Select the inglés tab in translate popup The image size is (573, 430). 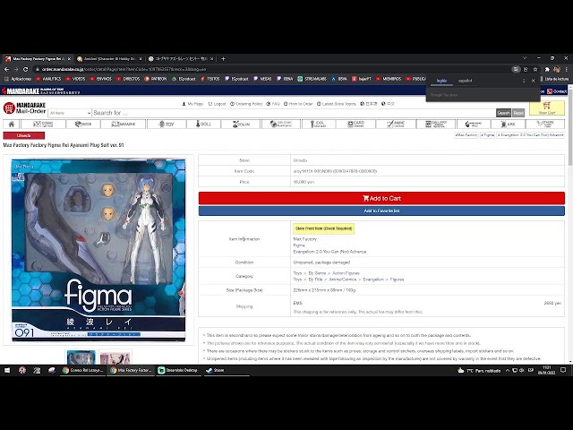pyautogui.click(x=441, y=81)
